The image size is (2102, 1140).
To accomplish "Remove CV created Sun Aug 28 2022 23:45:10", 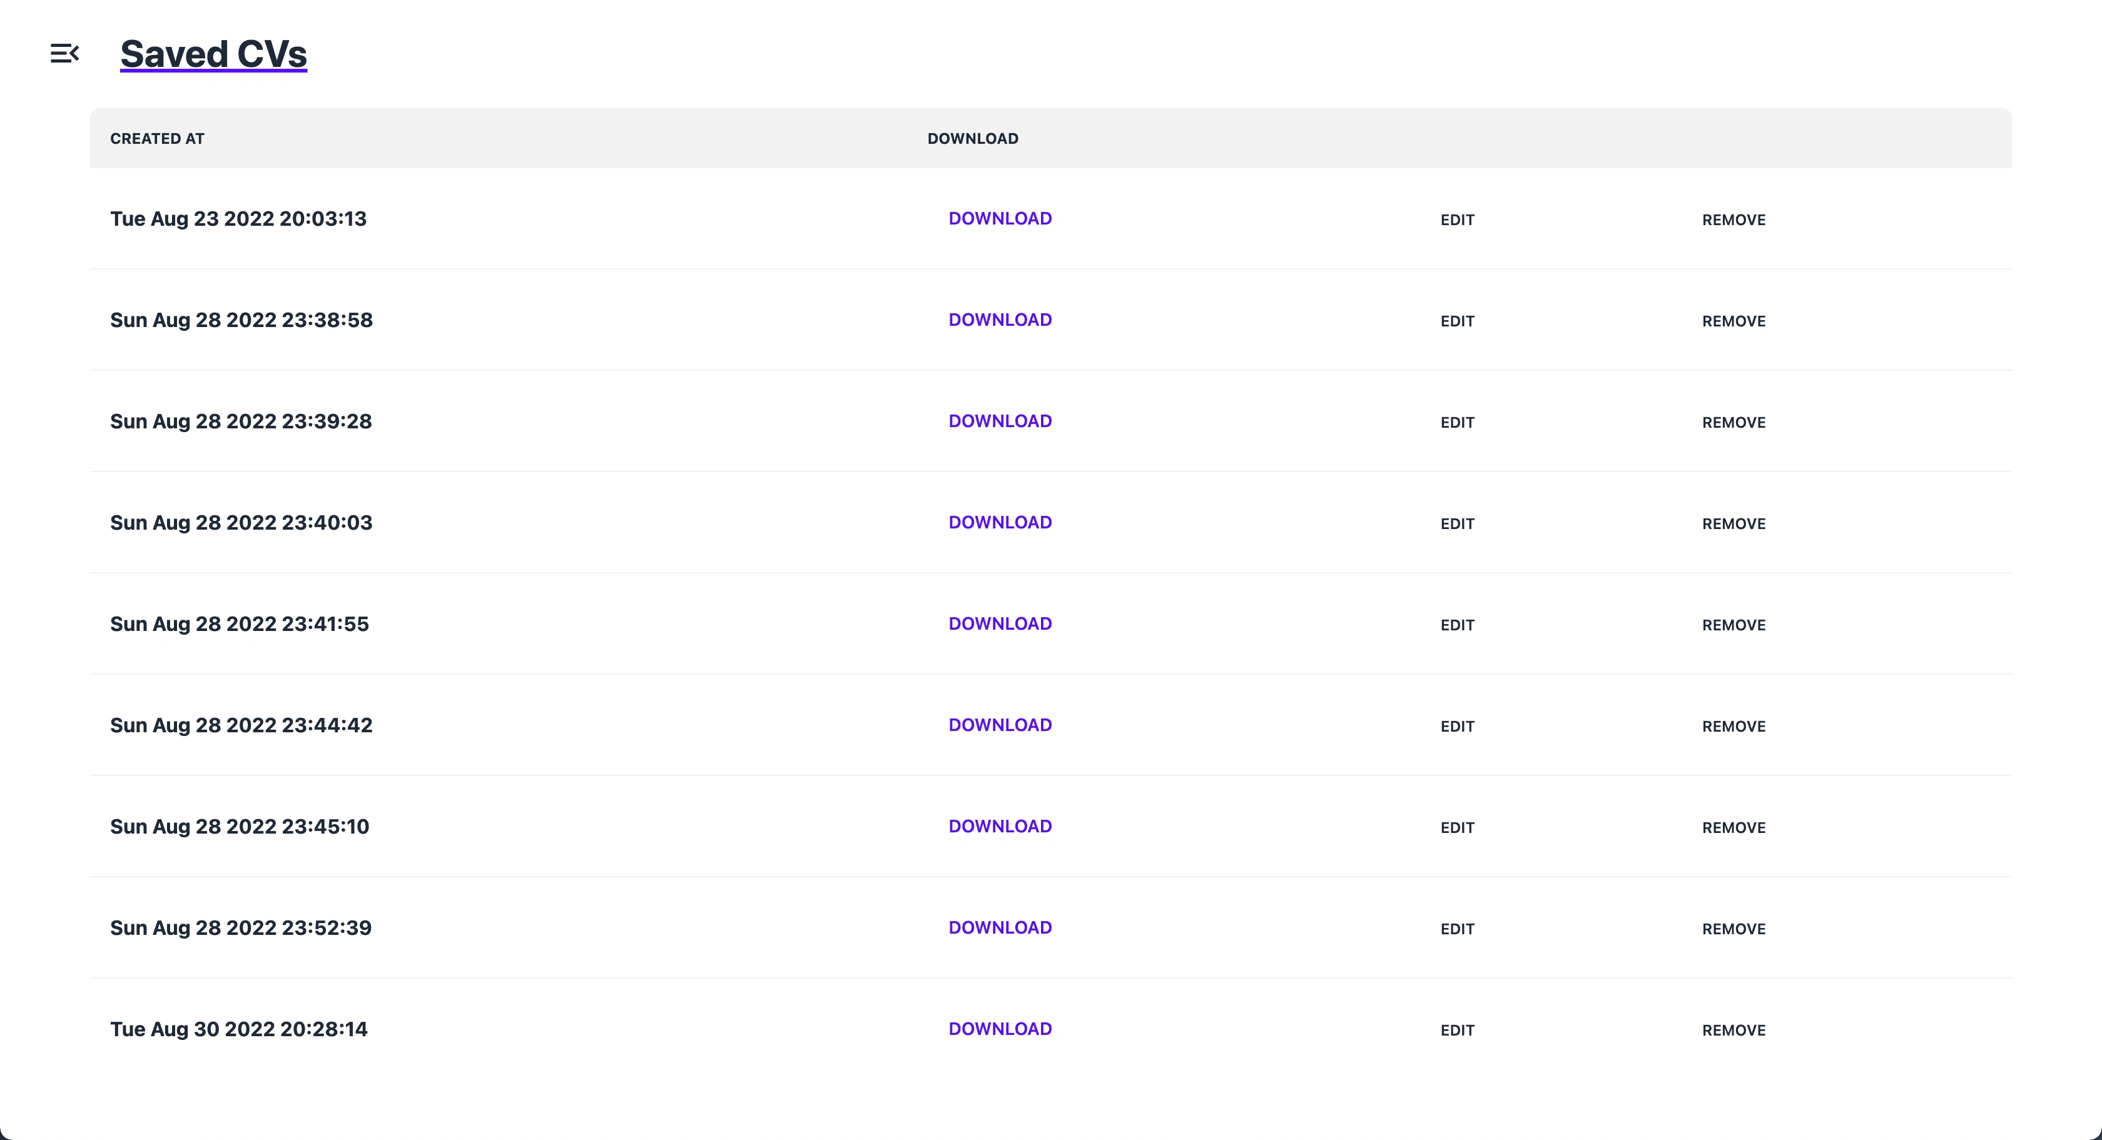I will click(1733, 828).
